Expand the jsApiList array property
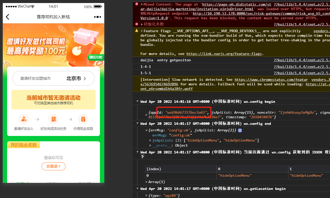330x198 pixels. 150,141
